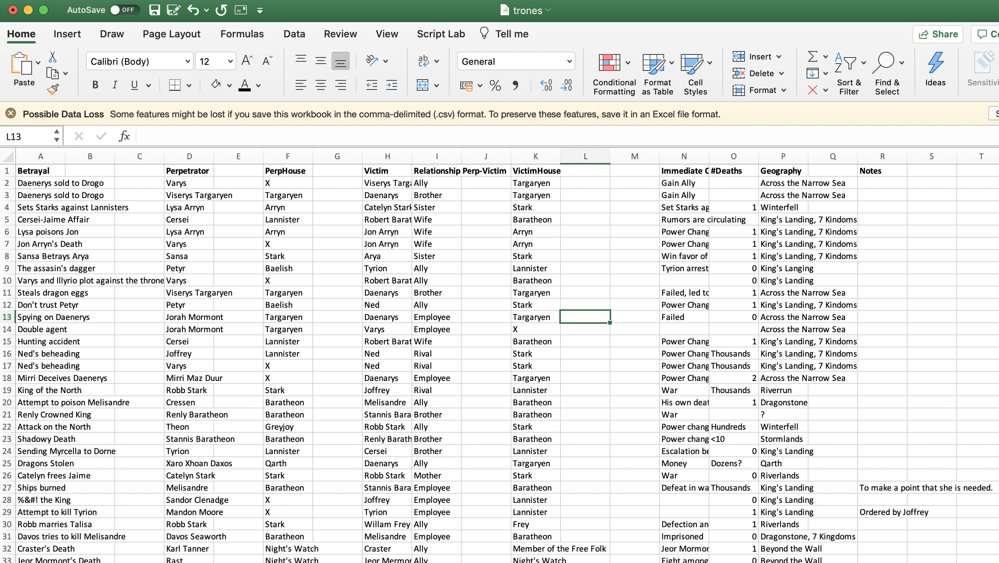Click the Paste clipboard icon
Image resolution: width=999 pixels, height=563 pixels.
coord(22,64)
